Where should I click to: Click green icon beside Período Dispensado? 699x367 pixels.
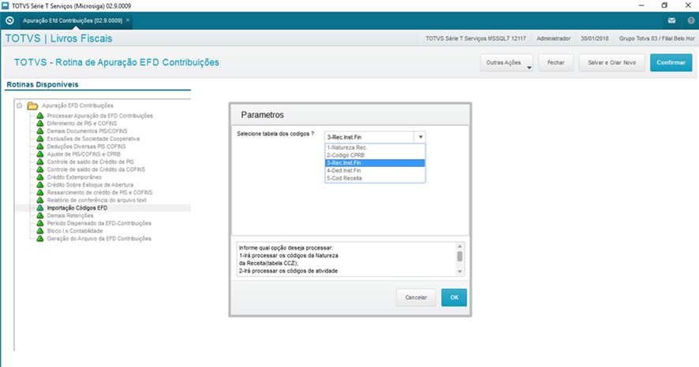point(40,224)
